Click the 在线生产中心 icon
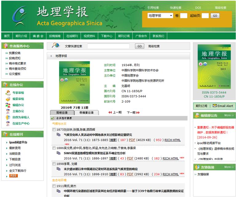 coord(8,124)
